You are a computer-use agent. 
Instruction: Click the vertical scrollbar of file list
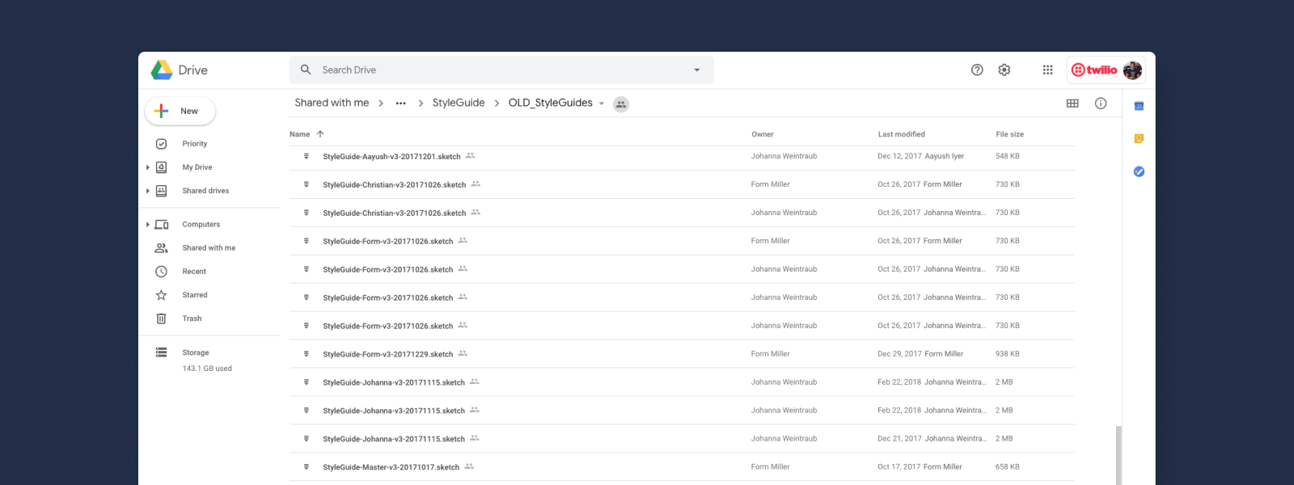1119,455
